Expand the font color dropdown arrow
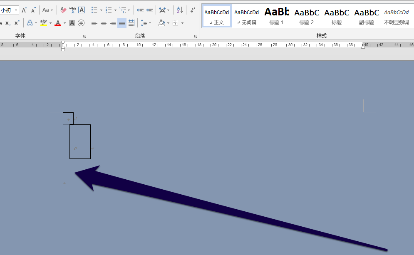 pyautogui.click(x=64, y=23)
